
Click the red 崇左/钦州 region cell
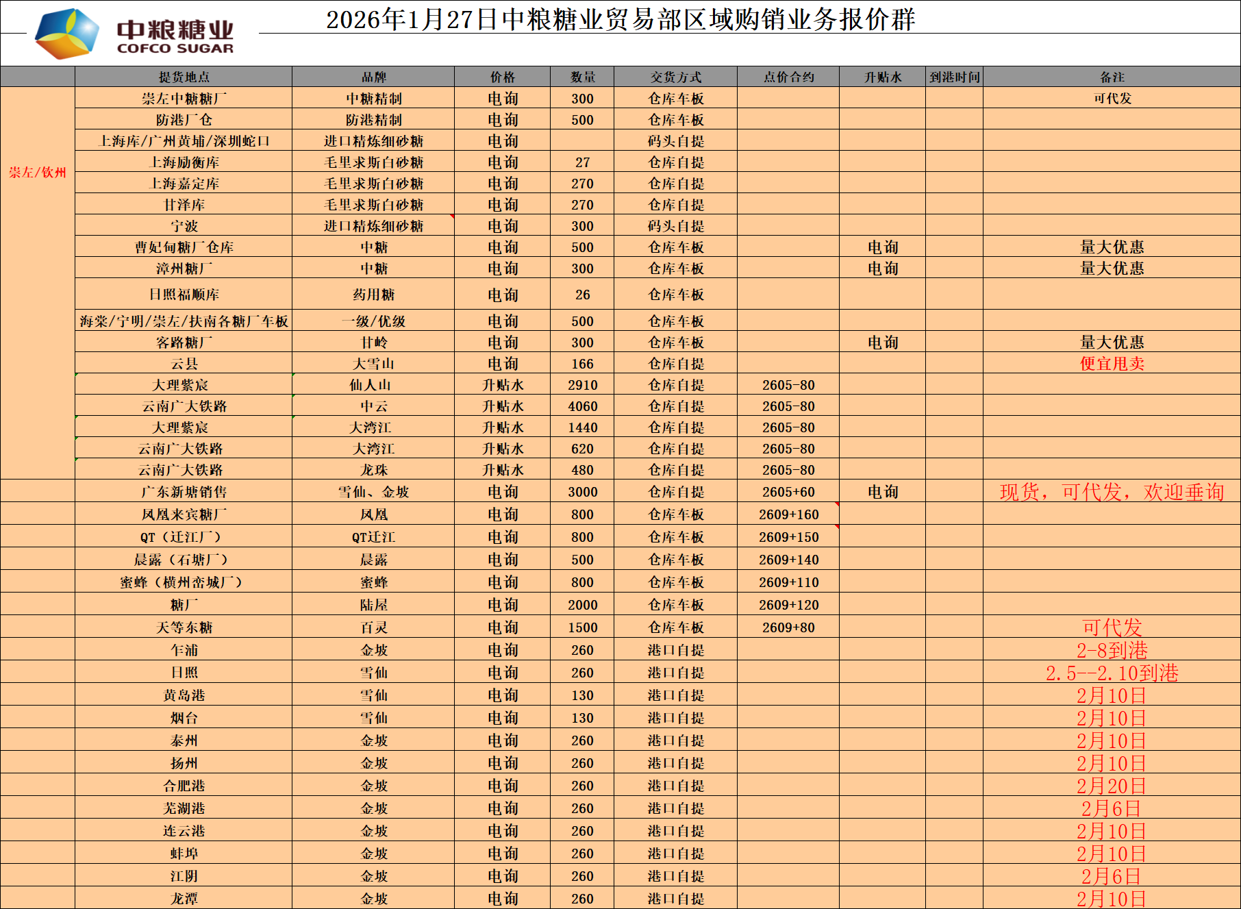pos(38,172)
